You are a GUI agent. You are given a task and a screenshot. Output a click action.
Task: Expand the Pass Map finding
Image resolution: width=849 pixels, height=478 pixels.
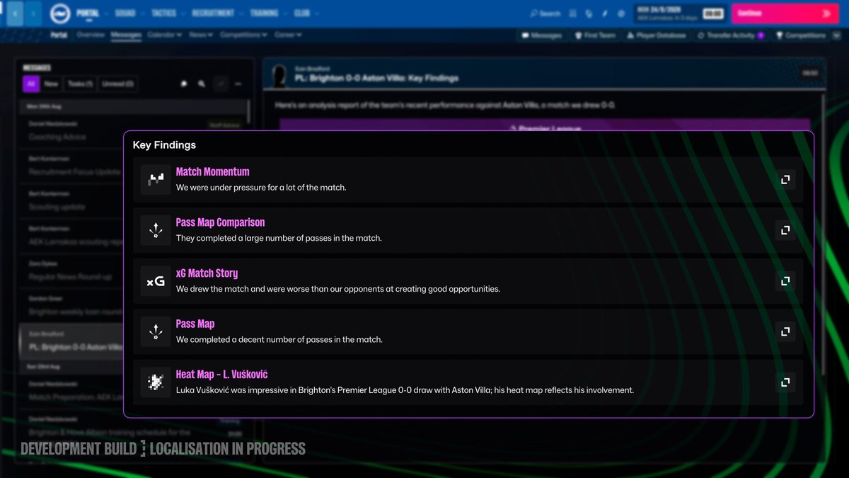(x=785, y=331)
